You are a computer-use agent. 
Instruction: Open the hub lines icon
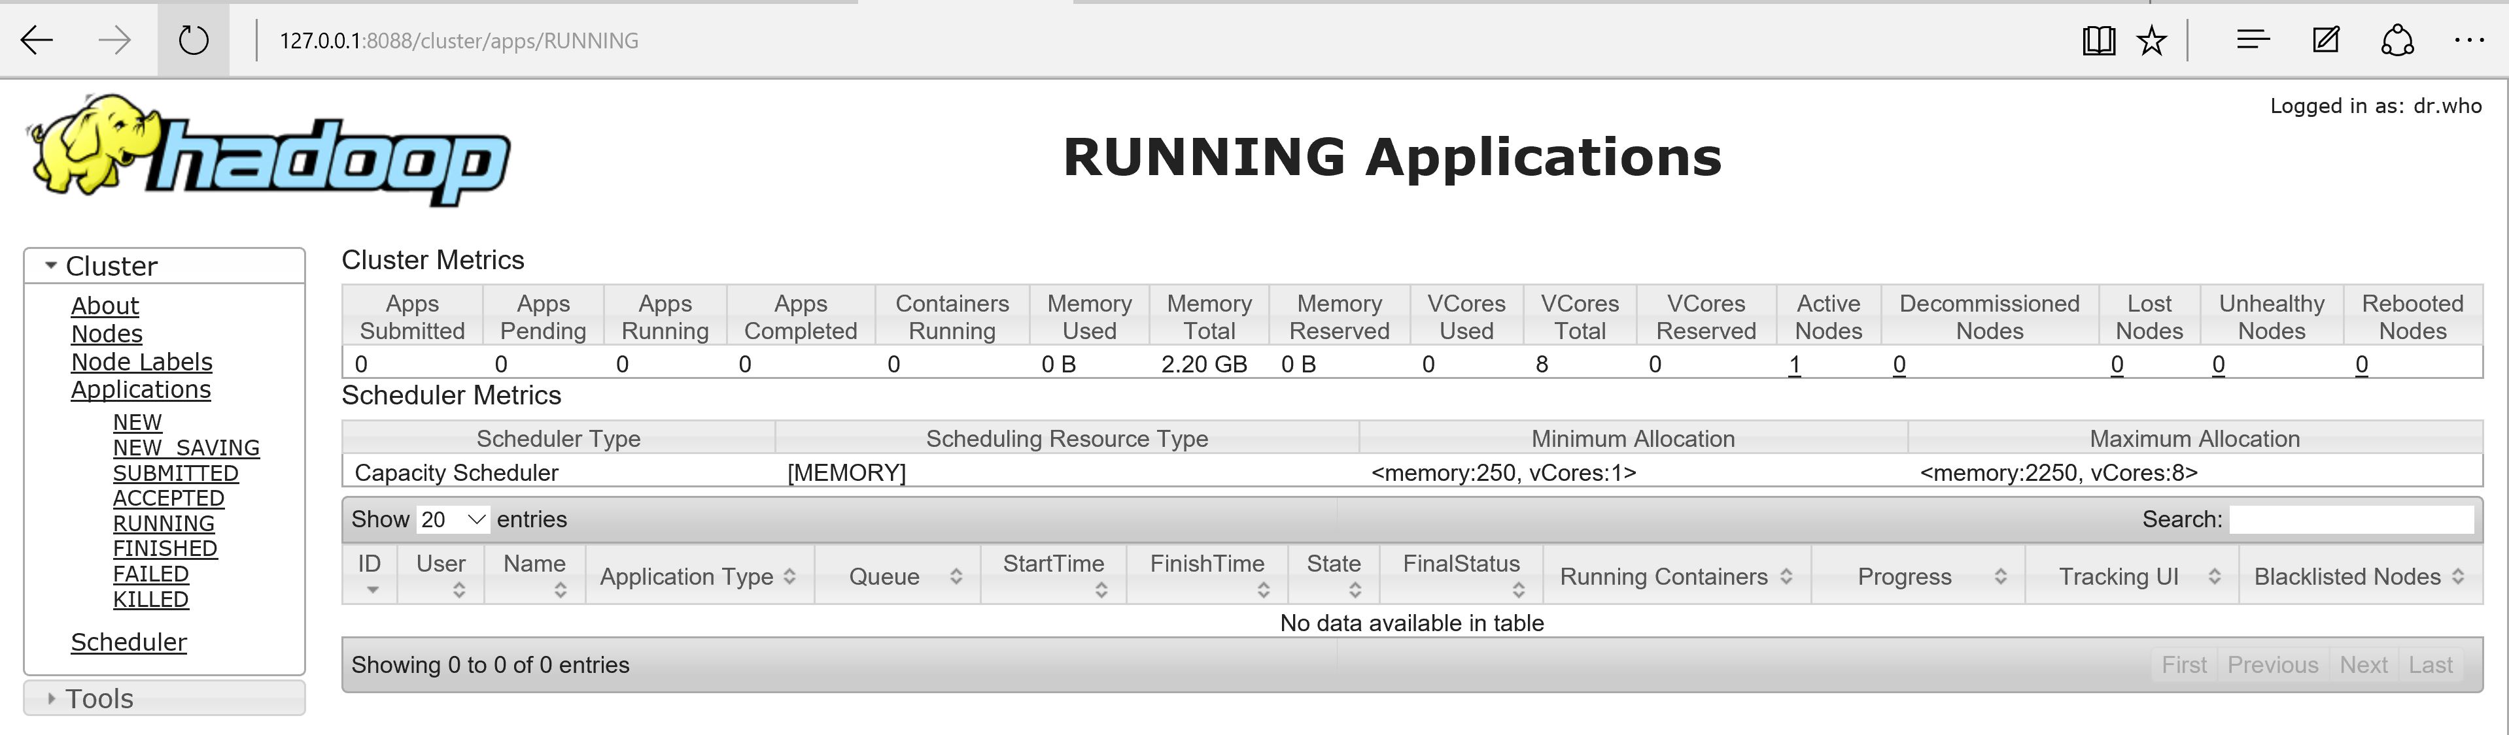[2253, 40]
